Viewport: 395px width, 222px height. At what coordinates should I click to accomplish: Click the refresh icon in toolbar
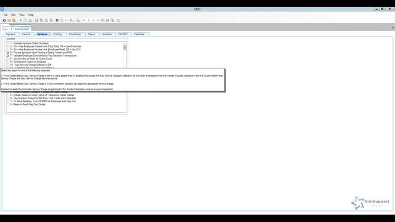4,20
